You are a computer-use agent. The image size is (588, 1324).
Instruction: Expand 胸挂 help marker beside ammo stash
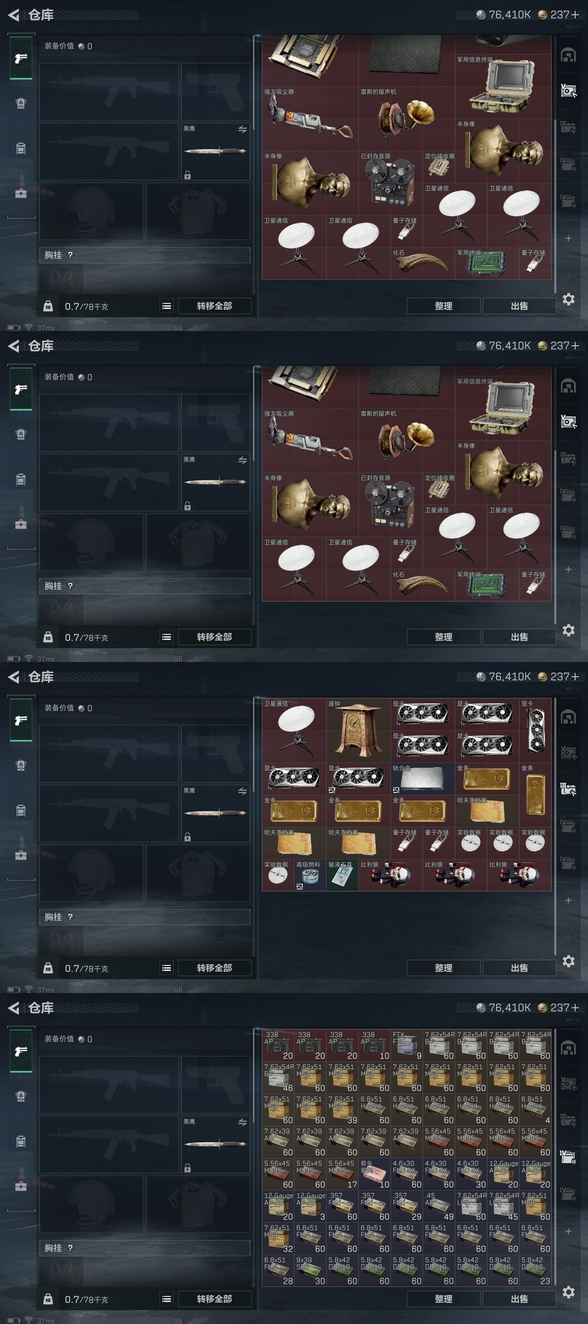pyautogui.click(x=70, y=1248)
